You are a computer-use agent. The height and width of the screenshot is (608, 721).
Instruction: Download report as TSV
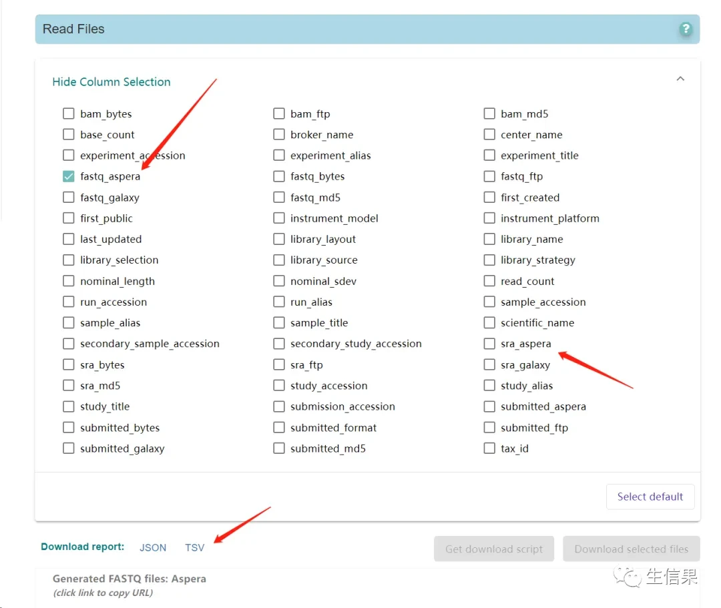[x=194, y=547]
